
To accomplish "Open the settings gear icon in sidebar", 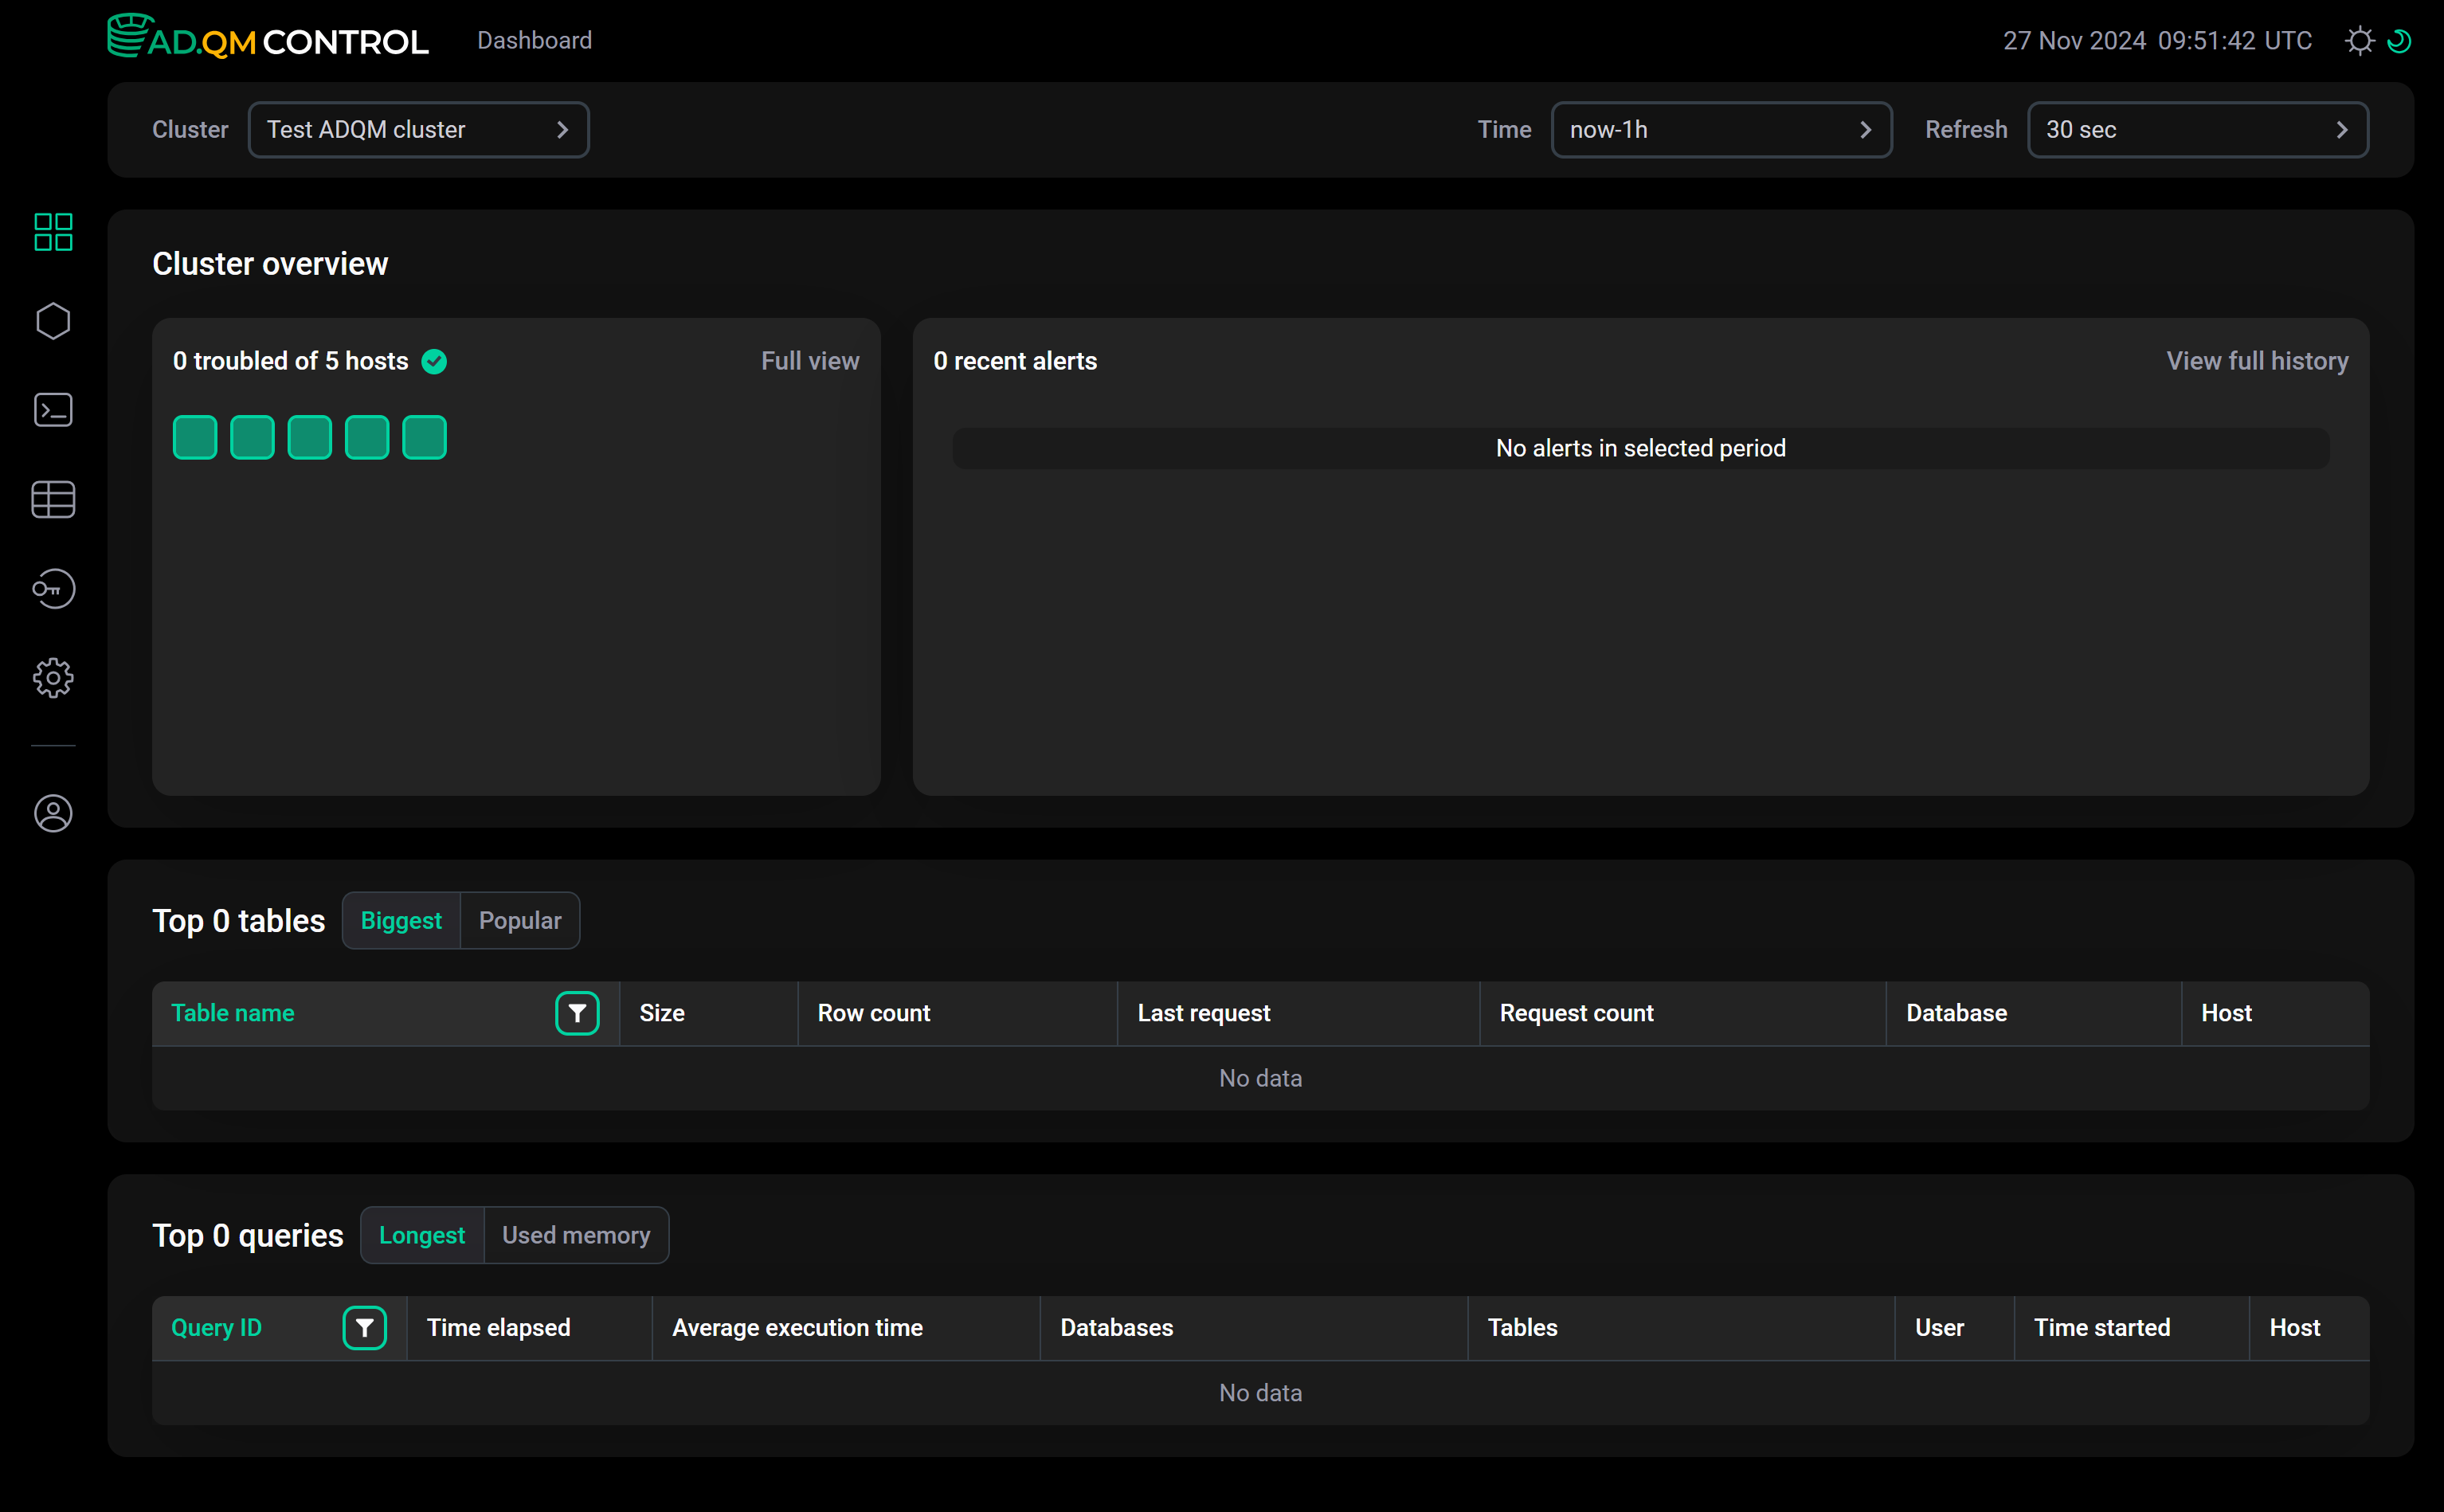I will (x=53, y=677).
